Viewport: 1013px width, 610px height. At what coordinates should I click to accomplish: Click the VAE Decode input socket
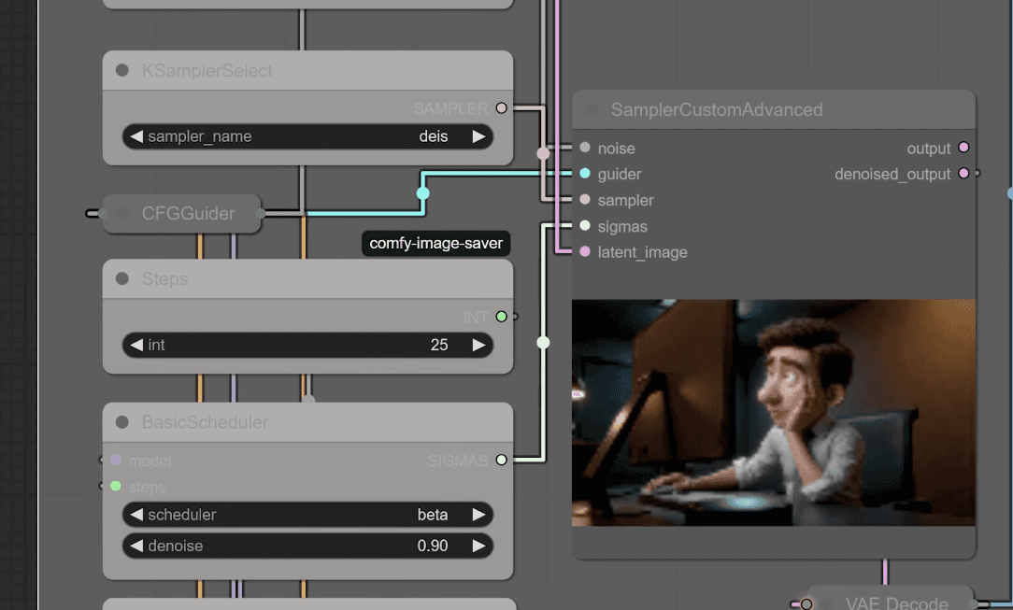[x=806, y=604]
